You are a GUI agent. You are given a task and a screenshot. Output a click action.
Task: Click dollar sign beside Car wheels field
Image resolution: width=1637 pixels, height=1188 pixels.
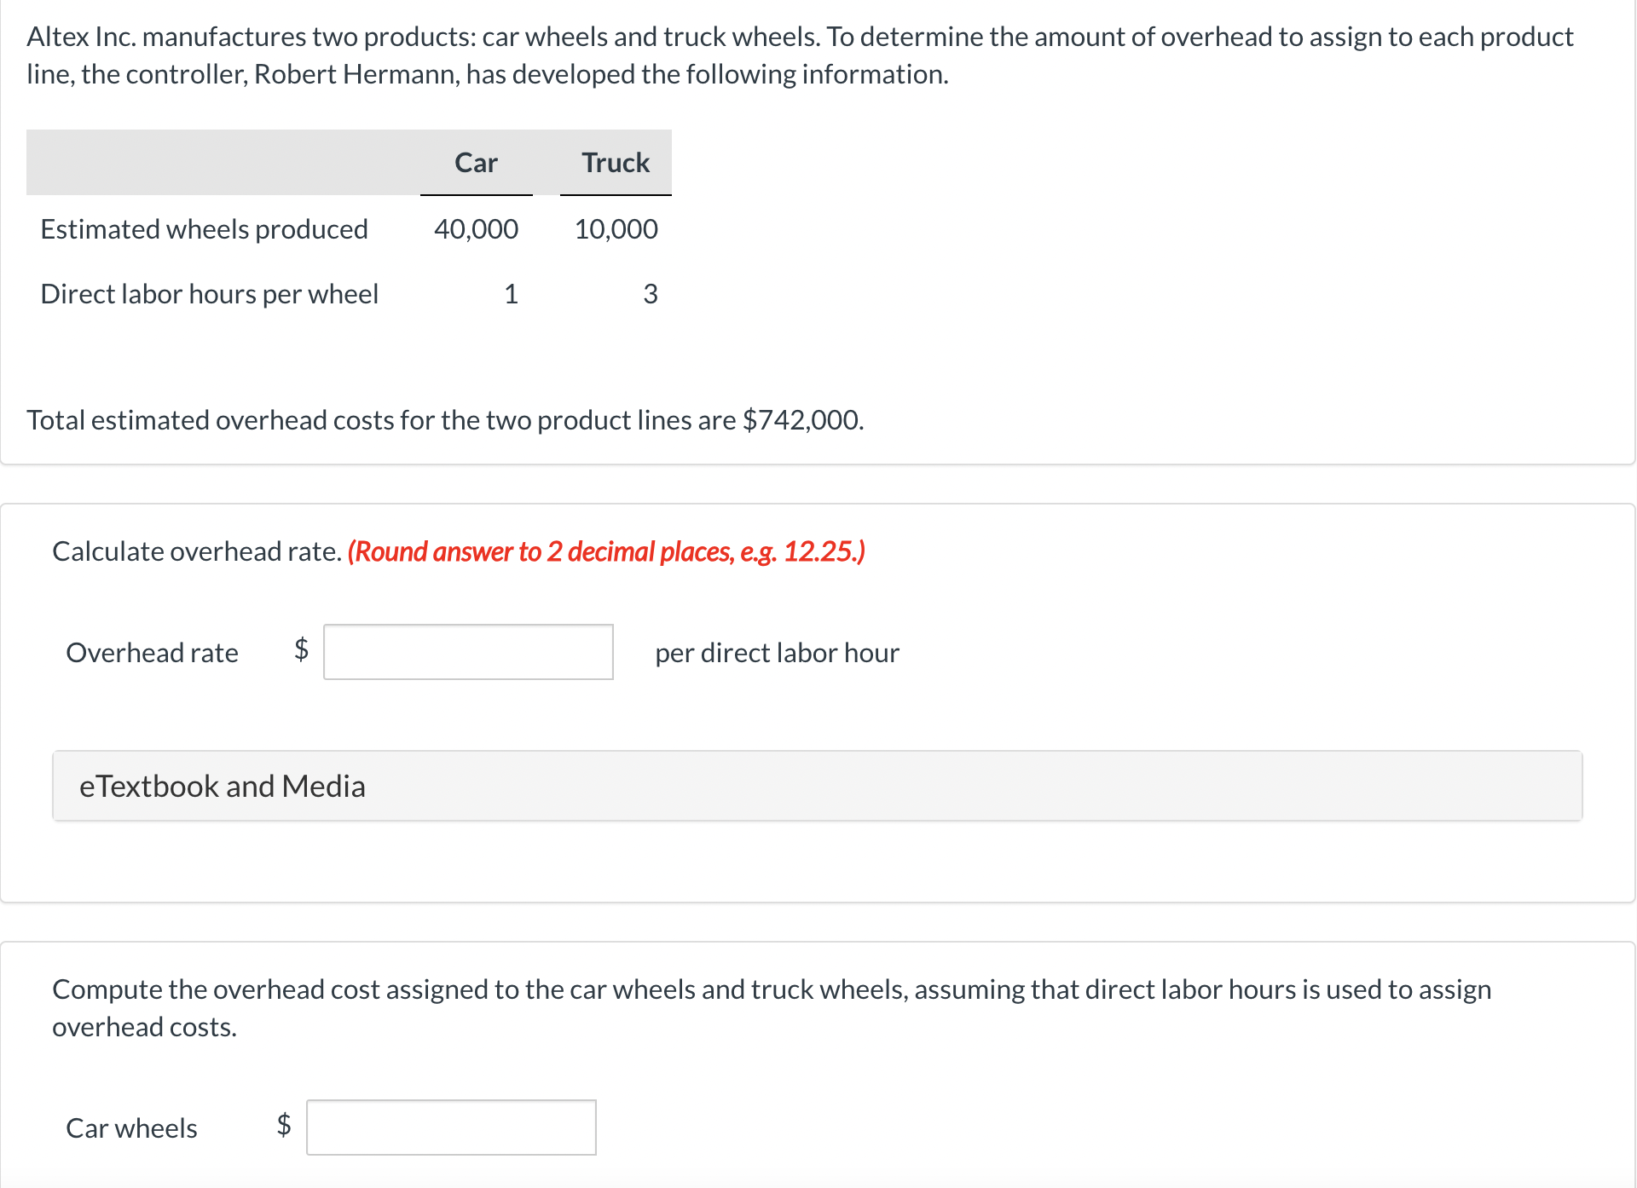[x=284, y=1125]
